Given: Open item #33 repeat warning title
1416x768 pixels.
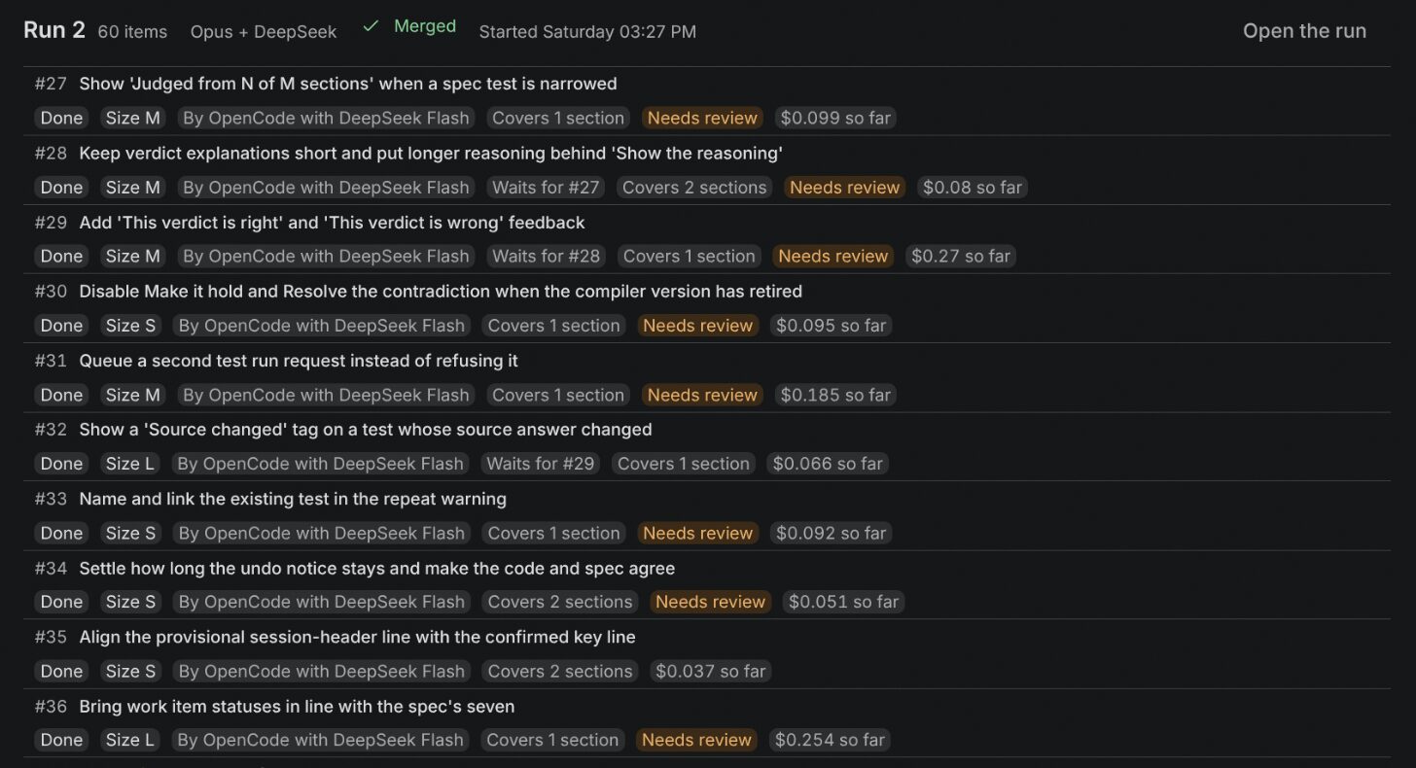Looking at the screenshot, I should point(293,499).
